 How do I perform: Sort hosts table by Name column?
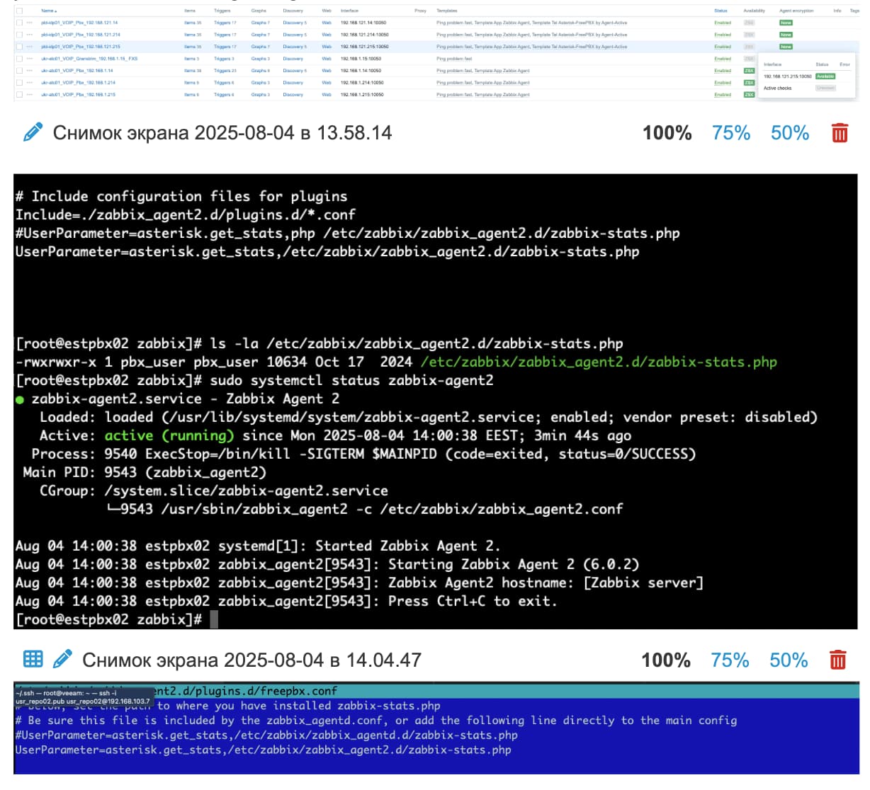48,11
